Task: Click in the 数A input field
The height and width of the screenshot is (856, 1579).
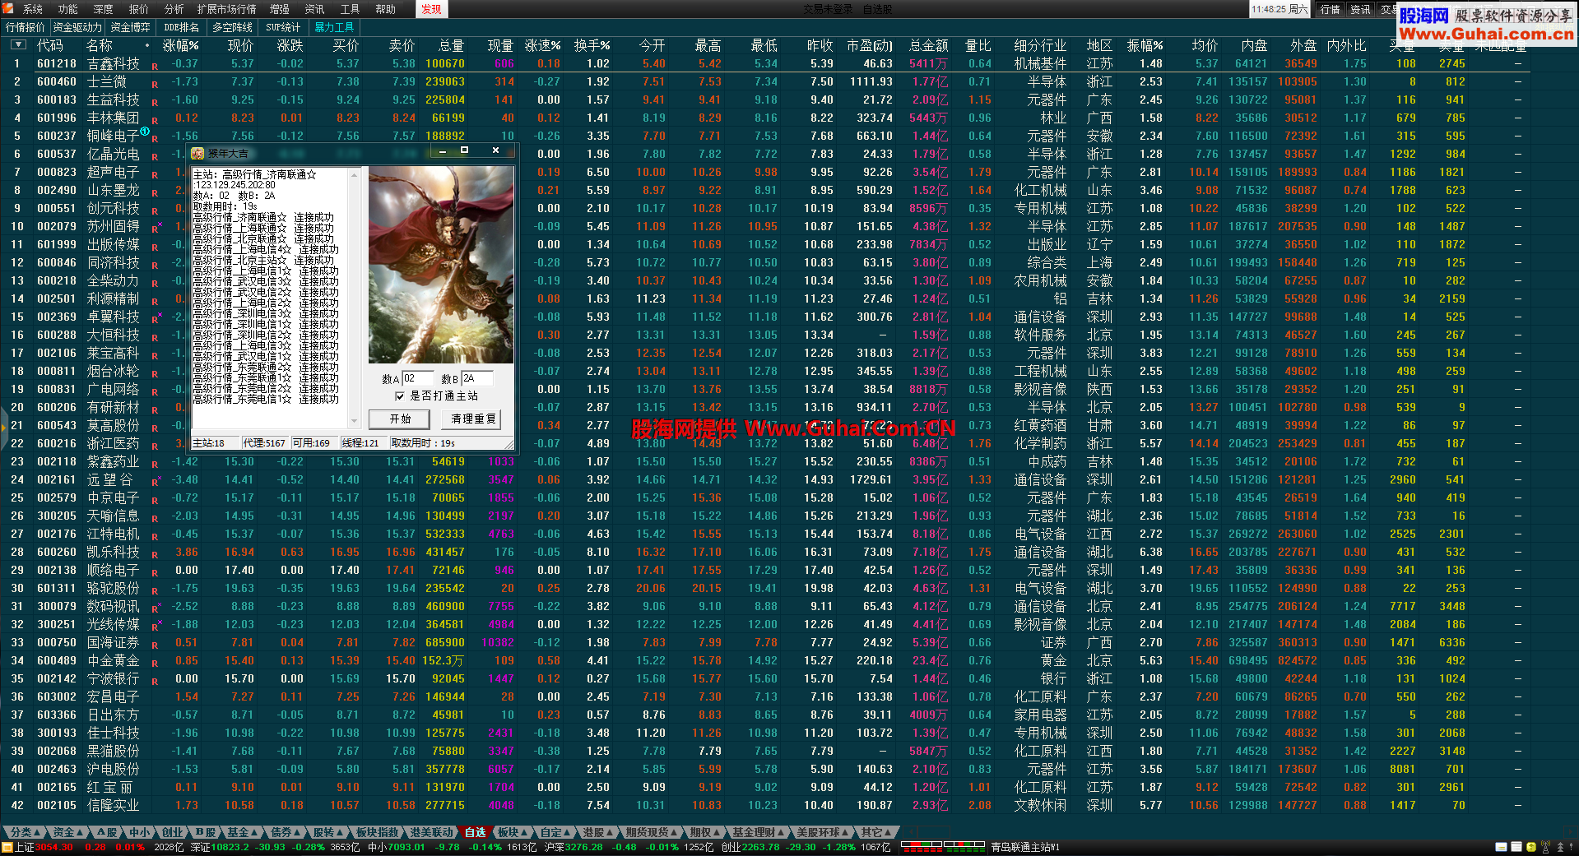Action: tap(416, 378)
